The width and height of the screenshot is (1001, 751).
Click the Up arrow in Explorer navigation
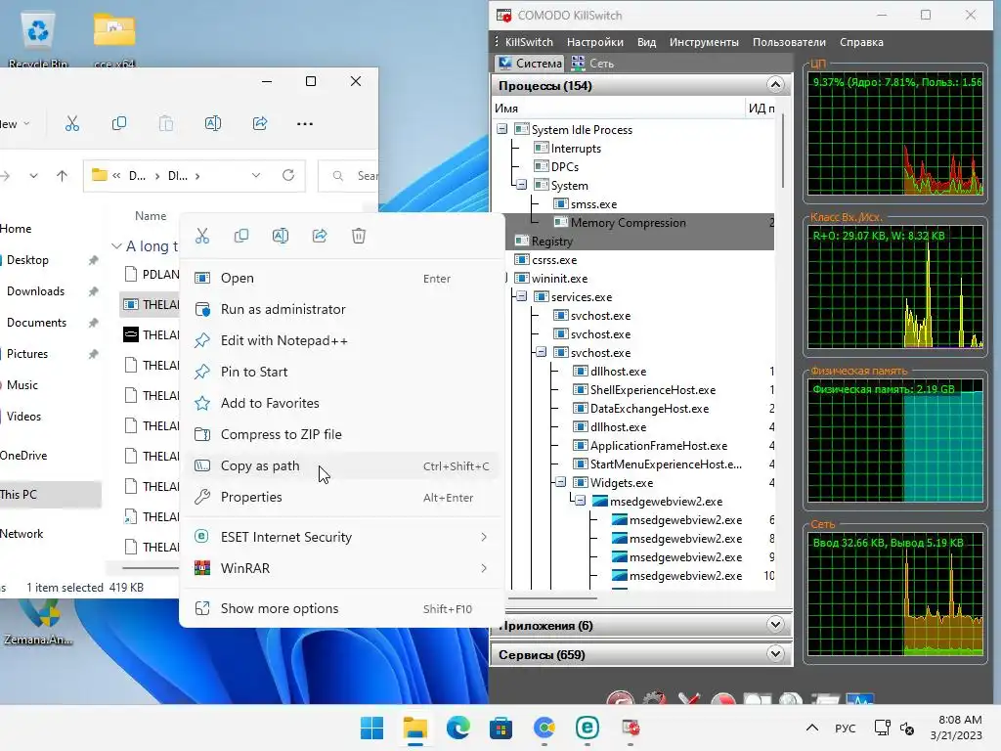point(62,175)
